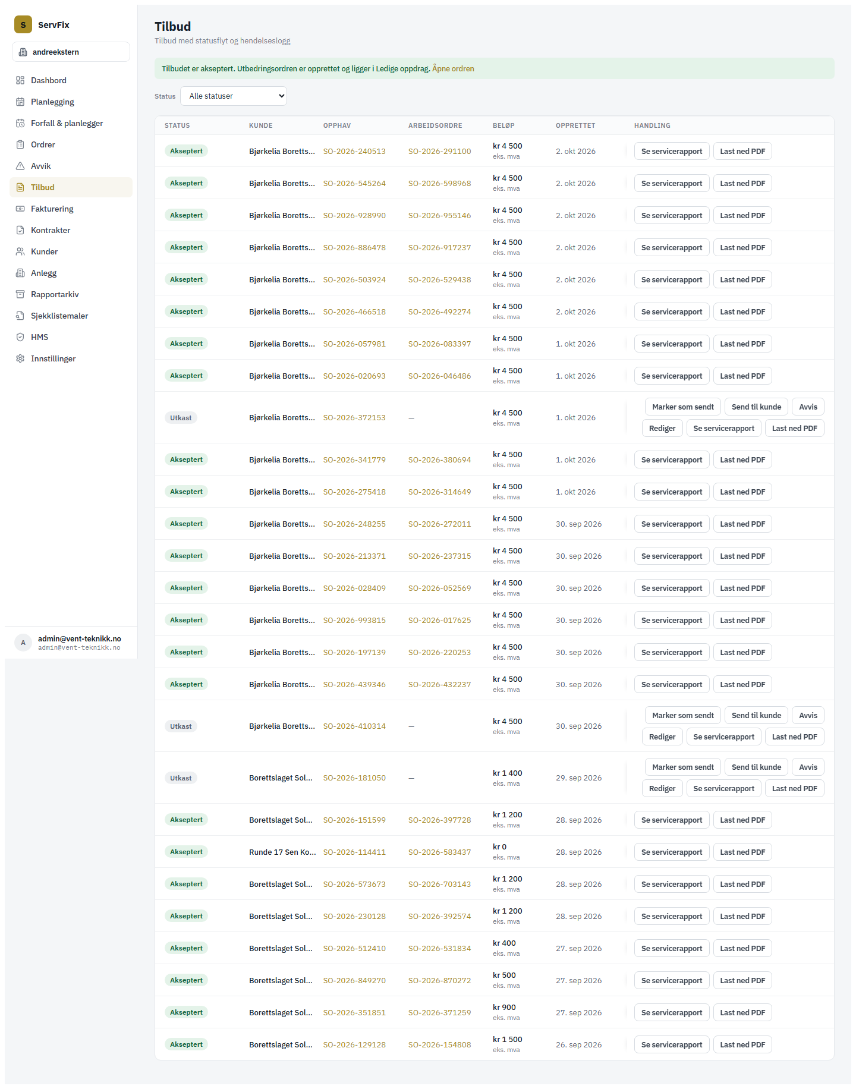Click the Sjekklistemaler icon
The width and height of the screenshot is (856, 1089).
tap(20, 316)
